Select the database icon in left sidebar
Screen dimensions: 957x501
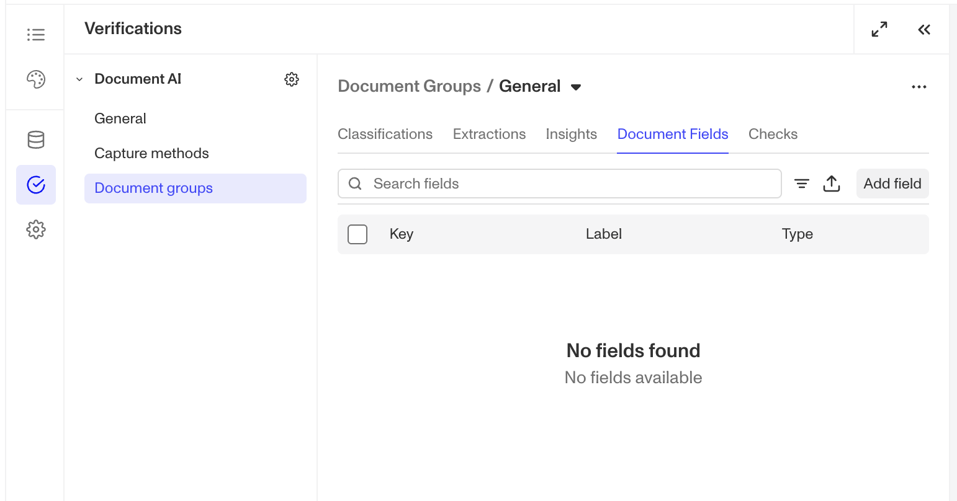35,140
